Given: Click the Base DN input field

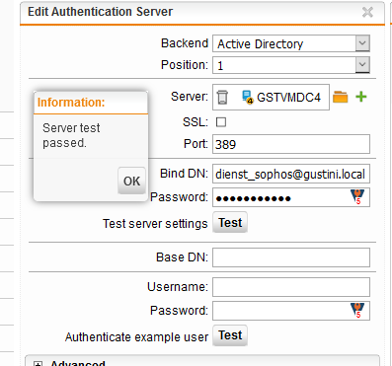Looking at the screenshot, I should tap(291, 257).
